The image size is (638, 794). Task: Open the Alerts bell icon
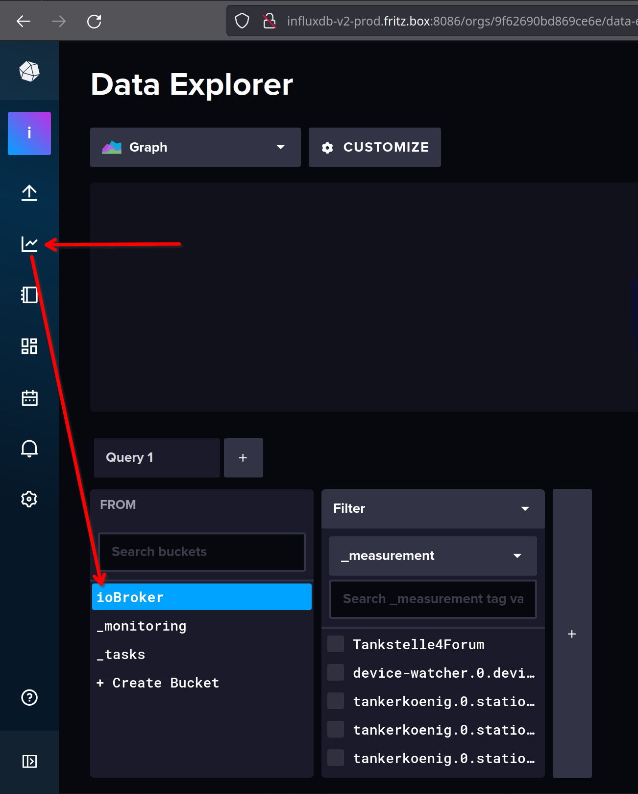tap(29, 449)
